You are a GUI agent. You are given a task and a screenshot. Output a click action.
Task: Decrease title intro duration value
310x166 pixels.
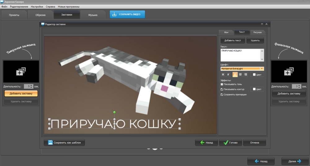31,87
